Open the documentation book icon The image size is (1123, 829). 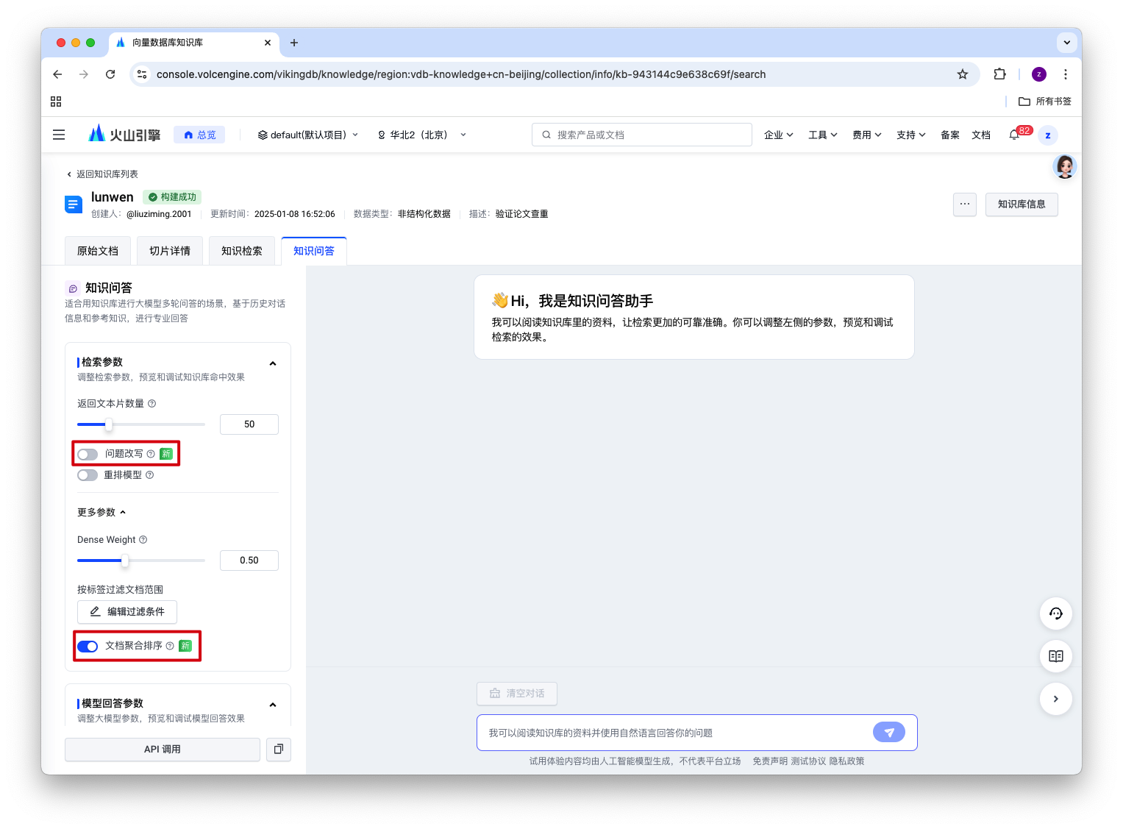coord(1056,656)
